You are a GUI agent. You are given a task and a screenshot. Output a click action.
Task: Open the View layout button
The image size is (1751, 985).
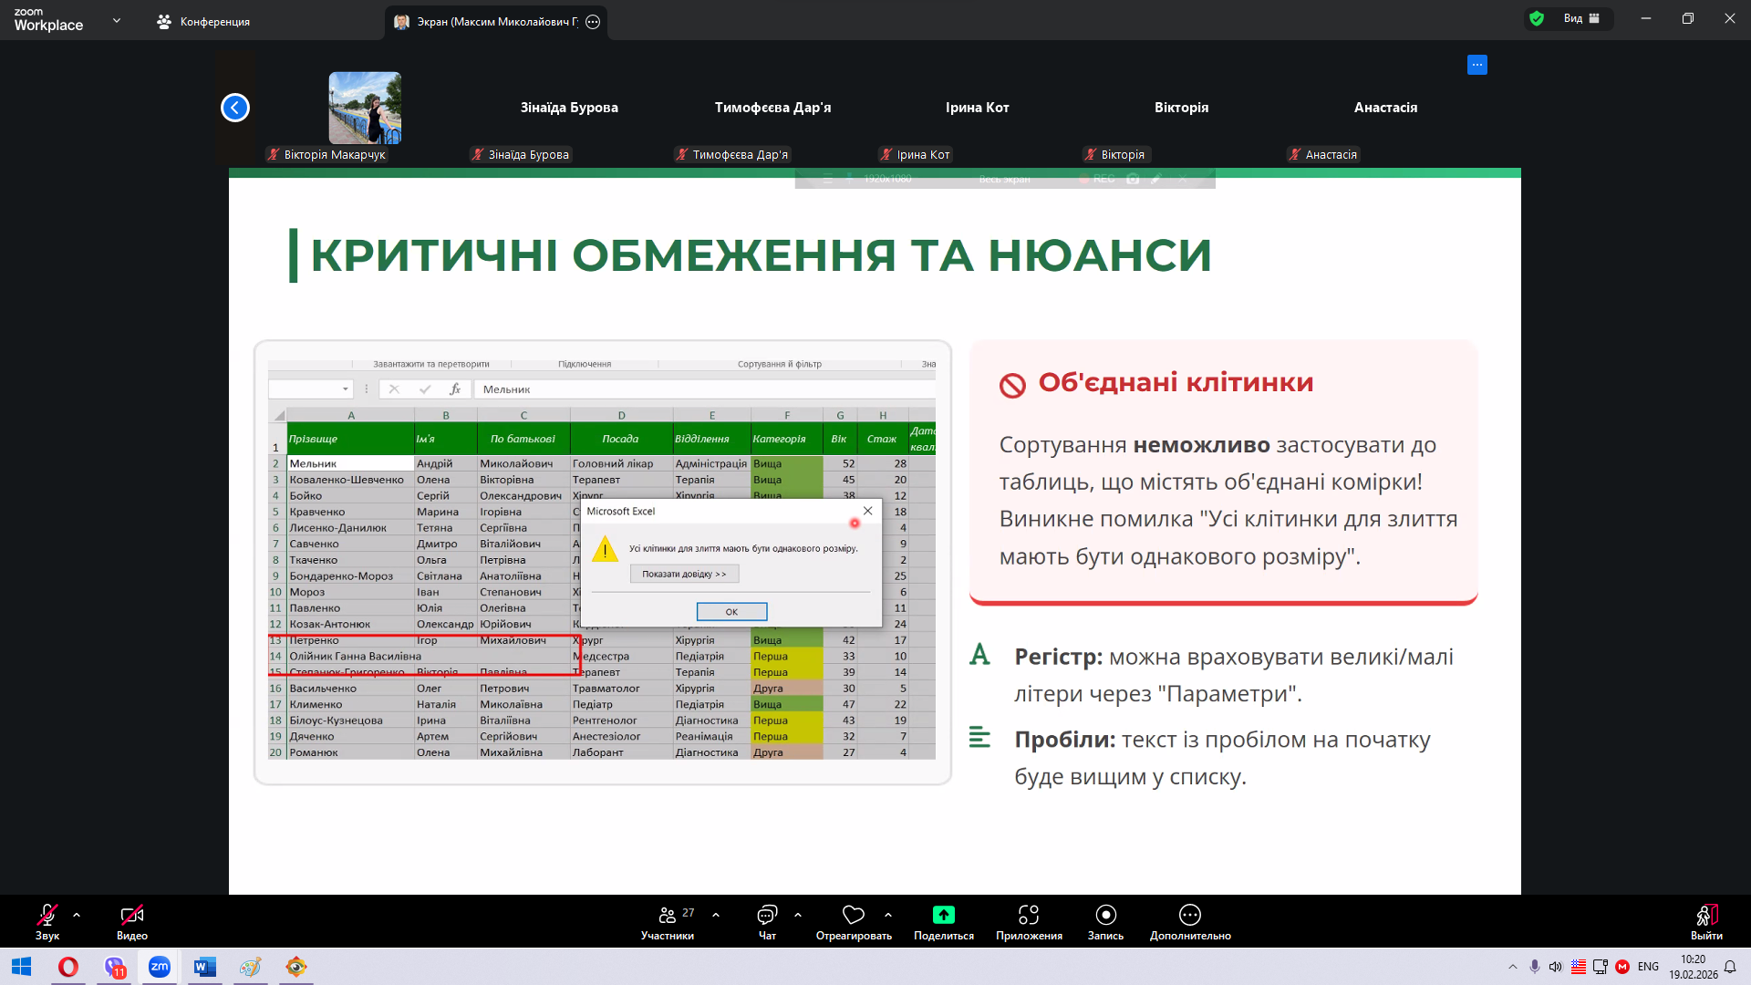pos(1580,18)
